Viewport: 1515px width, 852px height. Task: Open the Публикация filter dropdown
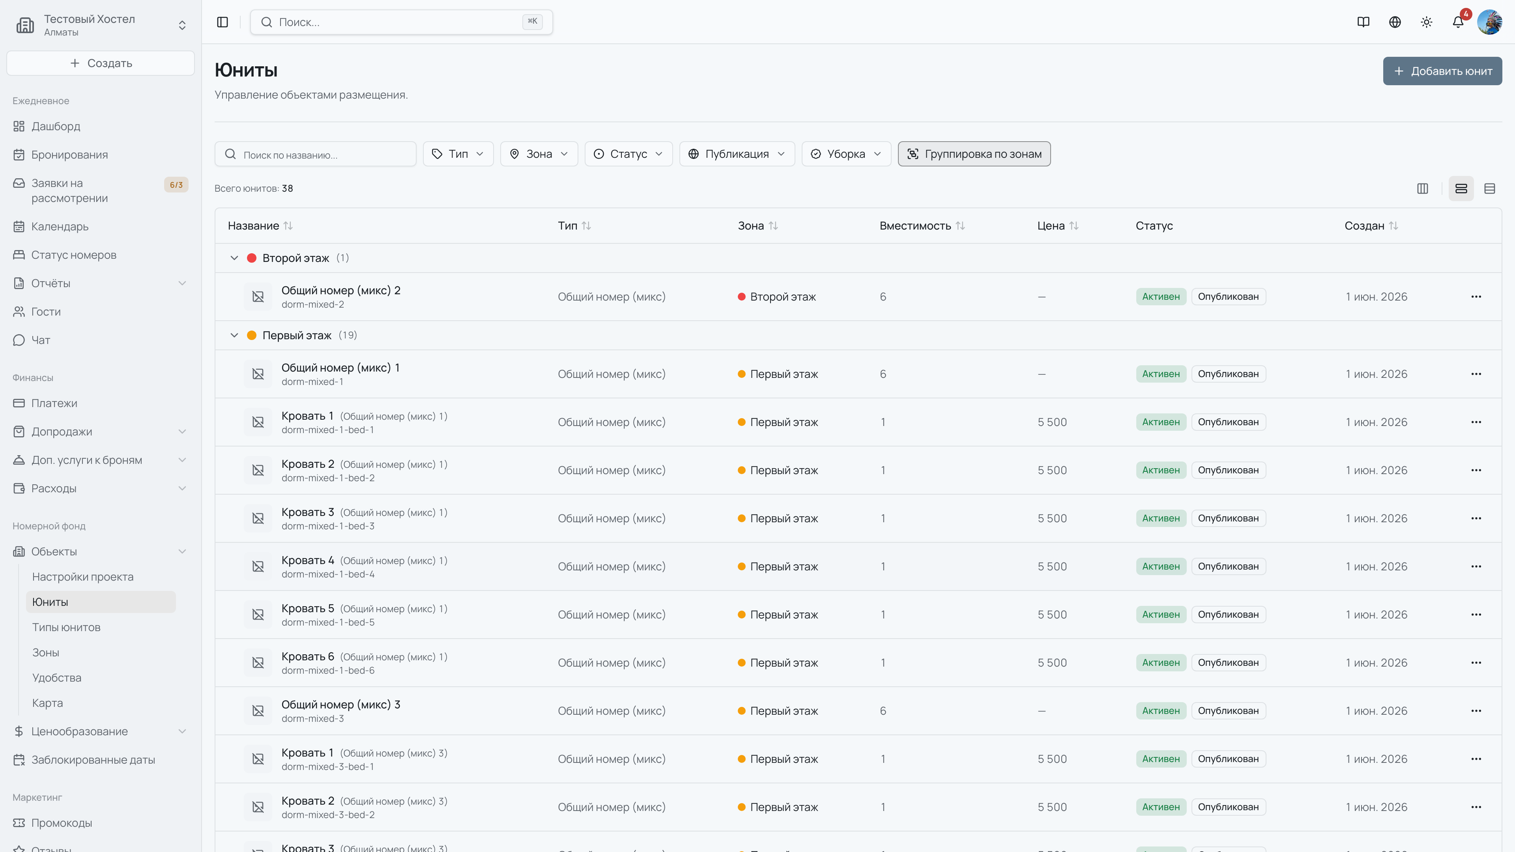(x=737, y=153)
